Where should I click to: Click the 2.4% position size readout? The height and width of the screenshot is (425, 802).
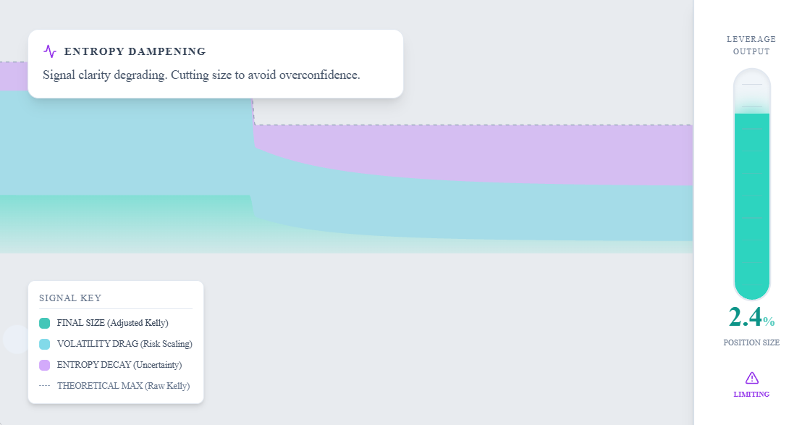click(750, 319)
